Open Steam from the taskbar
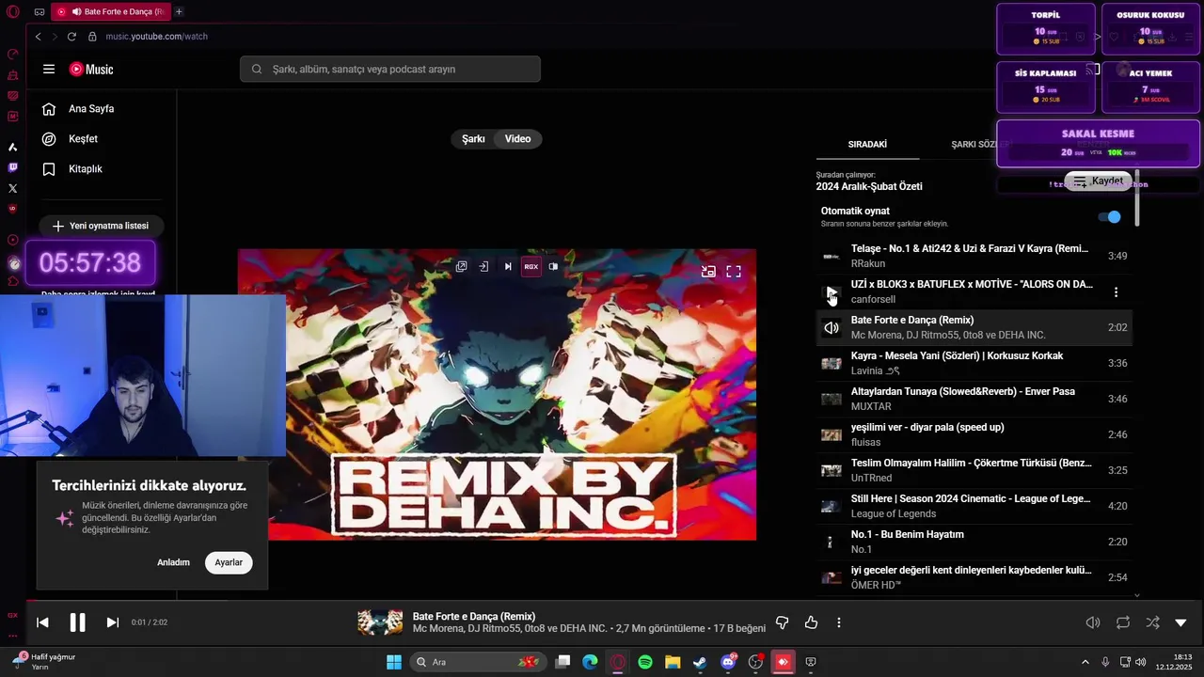The height and width of the screenshot is (677, 1204). [701, 662]
